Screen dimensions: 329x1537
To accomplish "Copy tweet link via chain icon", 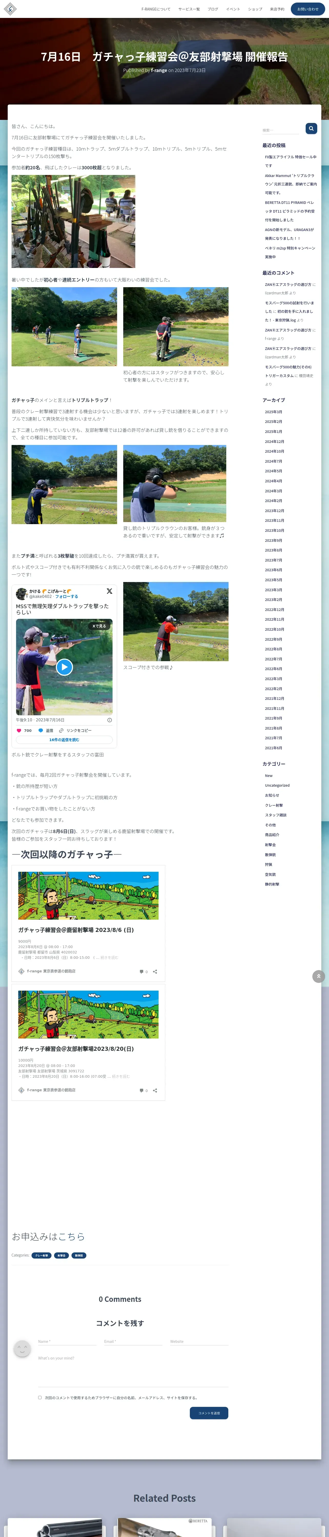I will [61, 730].
